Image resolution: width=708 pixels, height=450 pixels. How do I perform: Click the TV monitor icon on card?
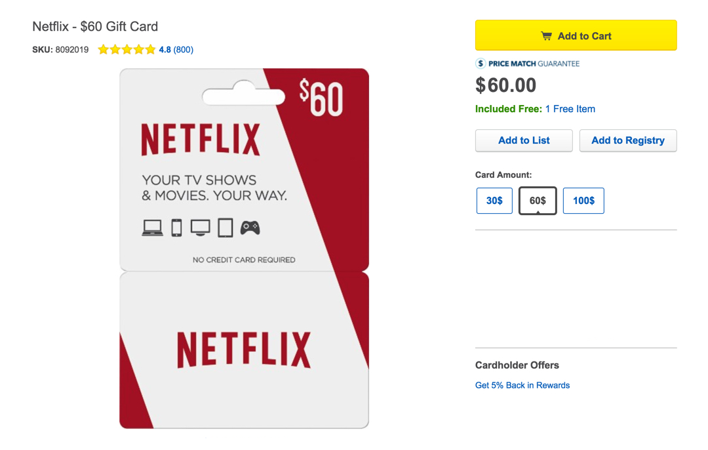tap(200, 228)
